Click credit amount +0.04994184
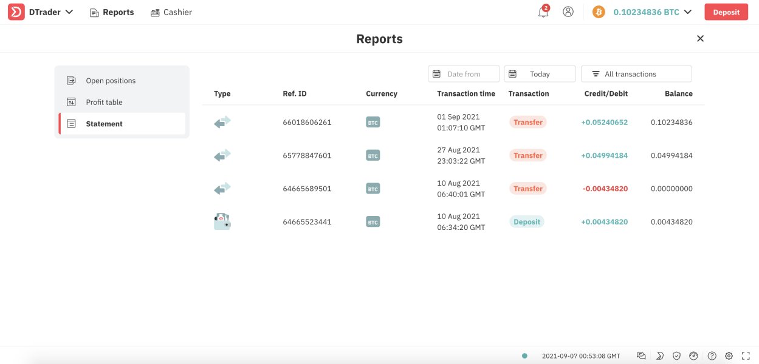Screen dimensions: 759x364 click(604, 156)
